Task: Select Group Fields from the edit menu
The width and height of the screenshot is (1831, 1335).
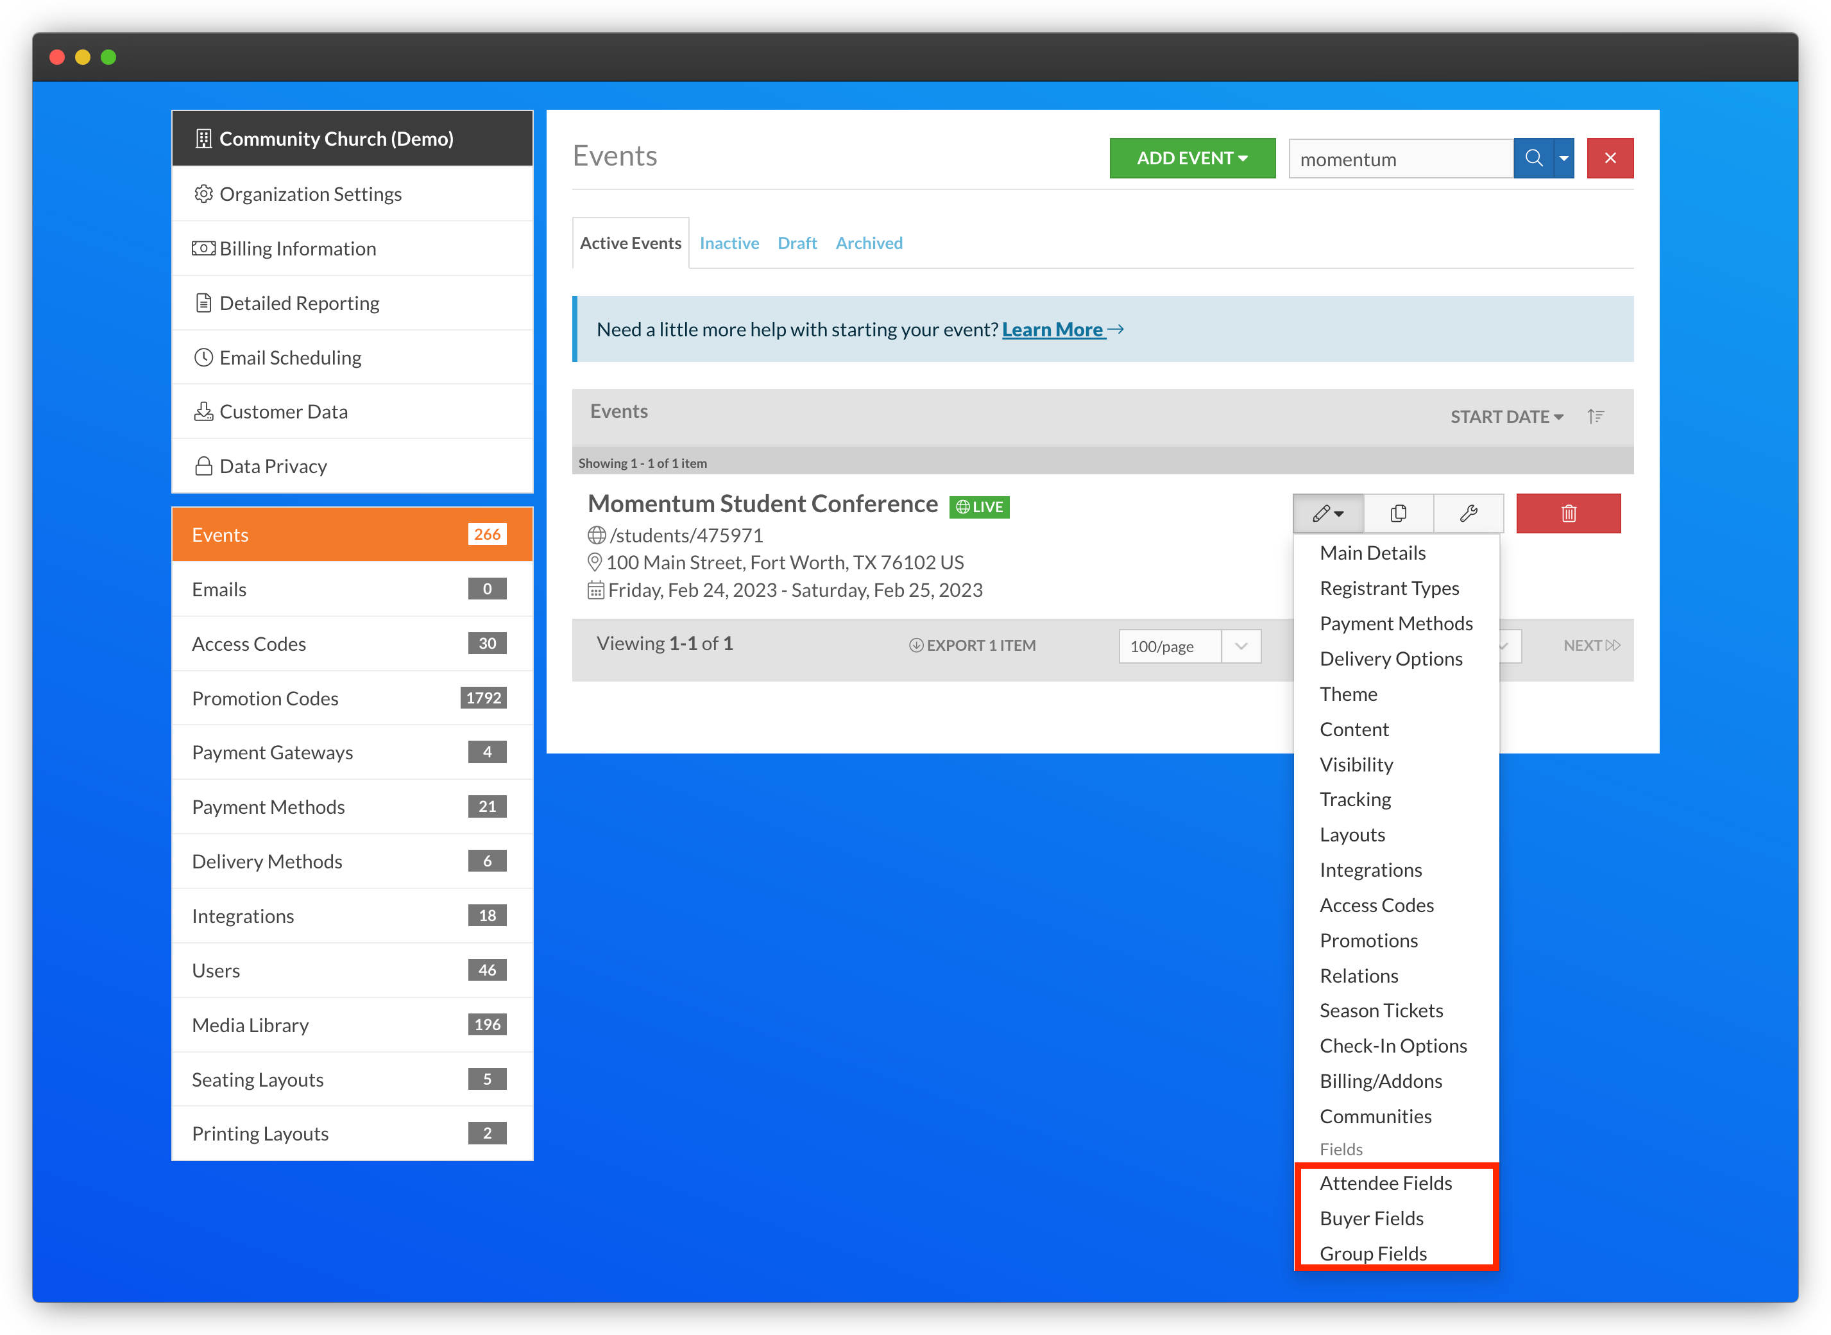Action: click(1373, 1253)
